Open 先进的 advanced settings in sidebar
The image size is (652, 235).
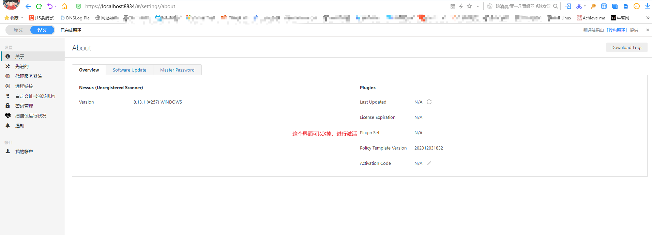(32, 66)
